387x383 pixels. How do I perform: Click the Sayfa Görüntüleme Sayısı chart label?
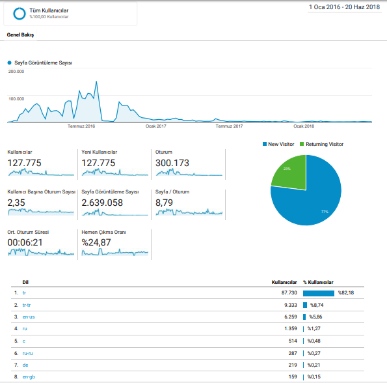tap(43, 63)
